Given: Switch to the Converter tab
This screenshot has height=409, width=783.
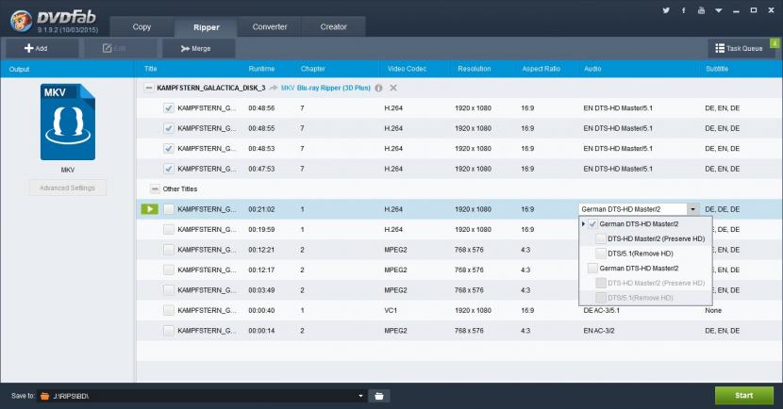Looking at the screenshot, I should click(x=270, y=27).
